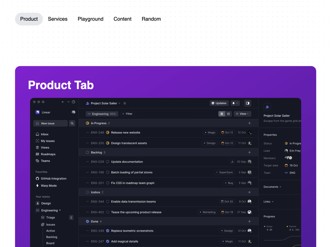The width and height of the screenshot is (333, 247).
Task: Click assignee avatar on ENG-250 row
Action: tap(250, 143)
